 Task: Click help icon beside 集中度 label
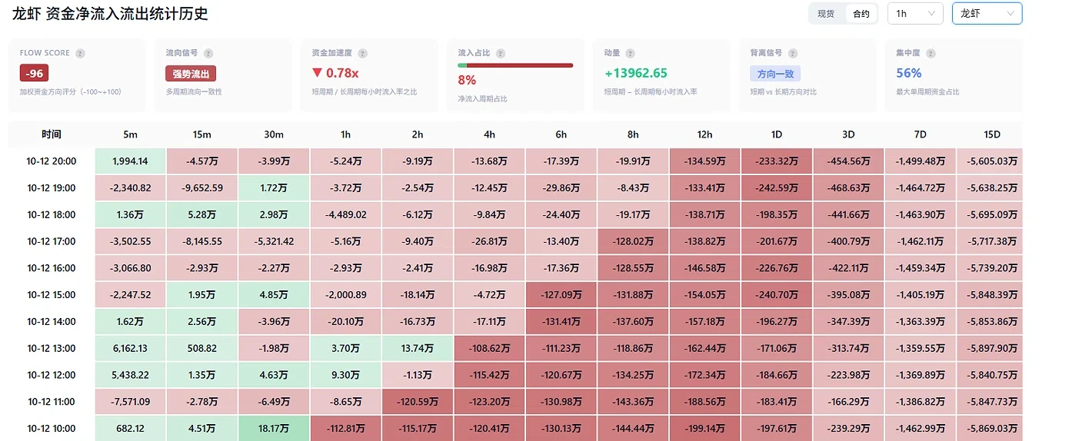coord(931,54)
